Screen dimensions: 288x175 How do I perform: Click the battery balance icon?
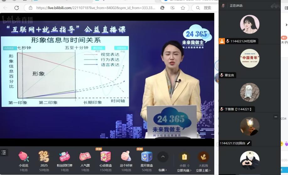click(184, 157)
